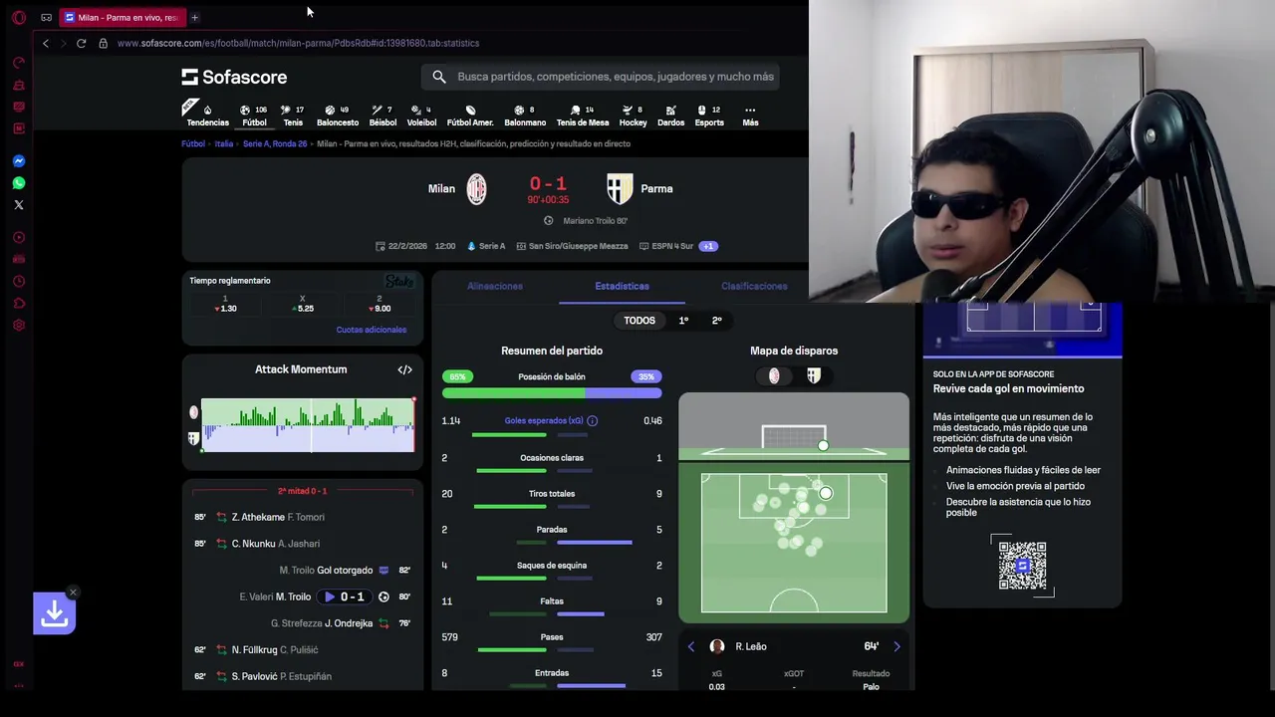Open the Hockey sport category
The width and height of the screenshot is (1275, 717).
(x=633, y=116)
